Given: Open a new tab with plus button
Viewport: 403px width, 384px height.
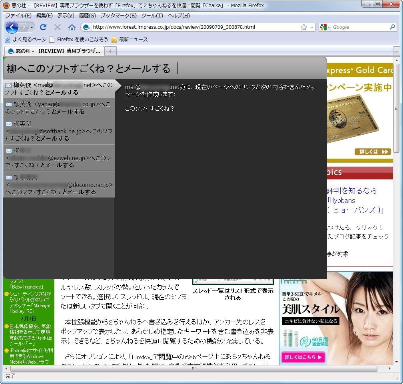Looking at the screenshot, I should [x=110, y=51].
